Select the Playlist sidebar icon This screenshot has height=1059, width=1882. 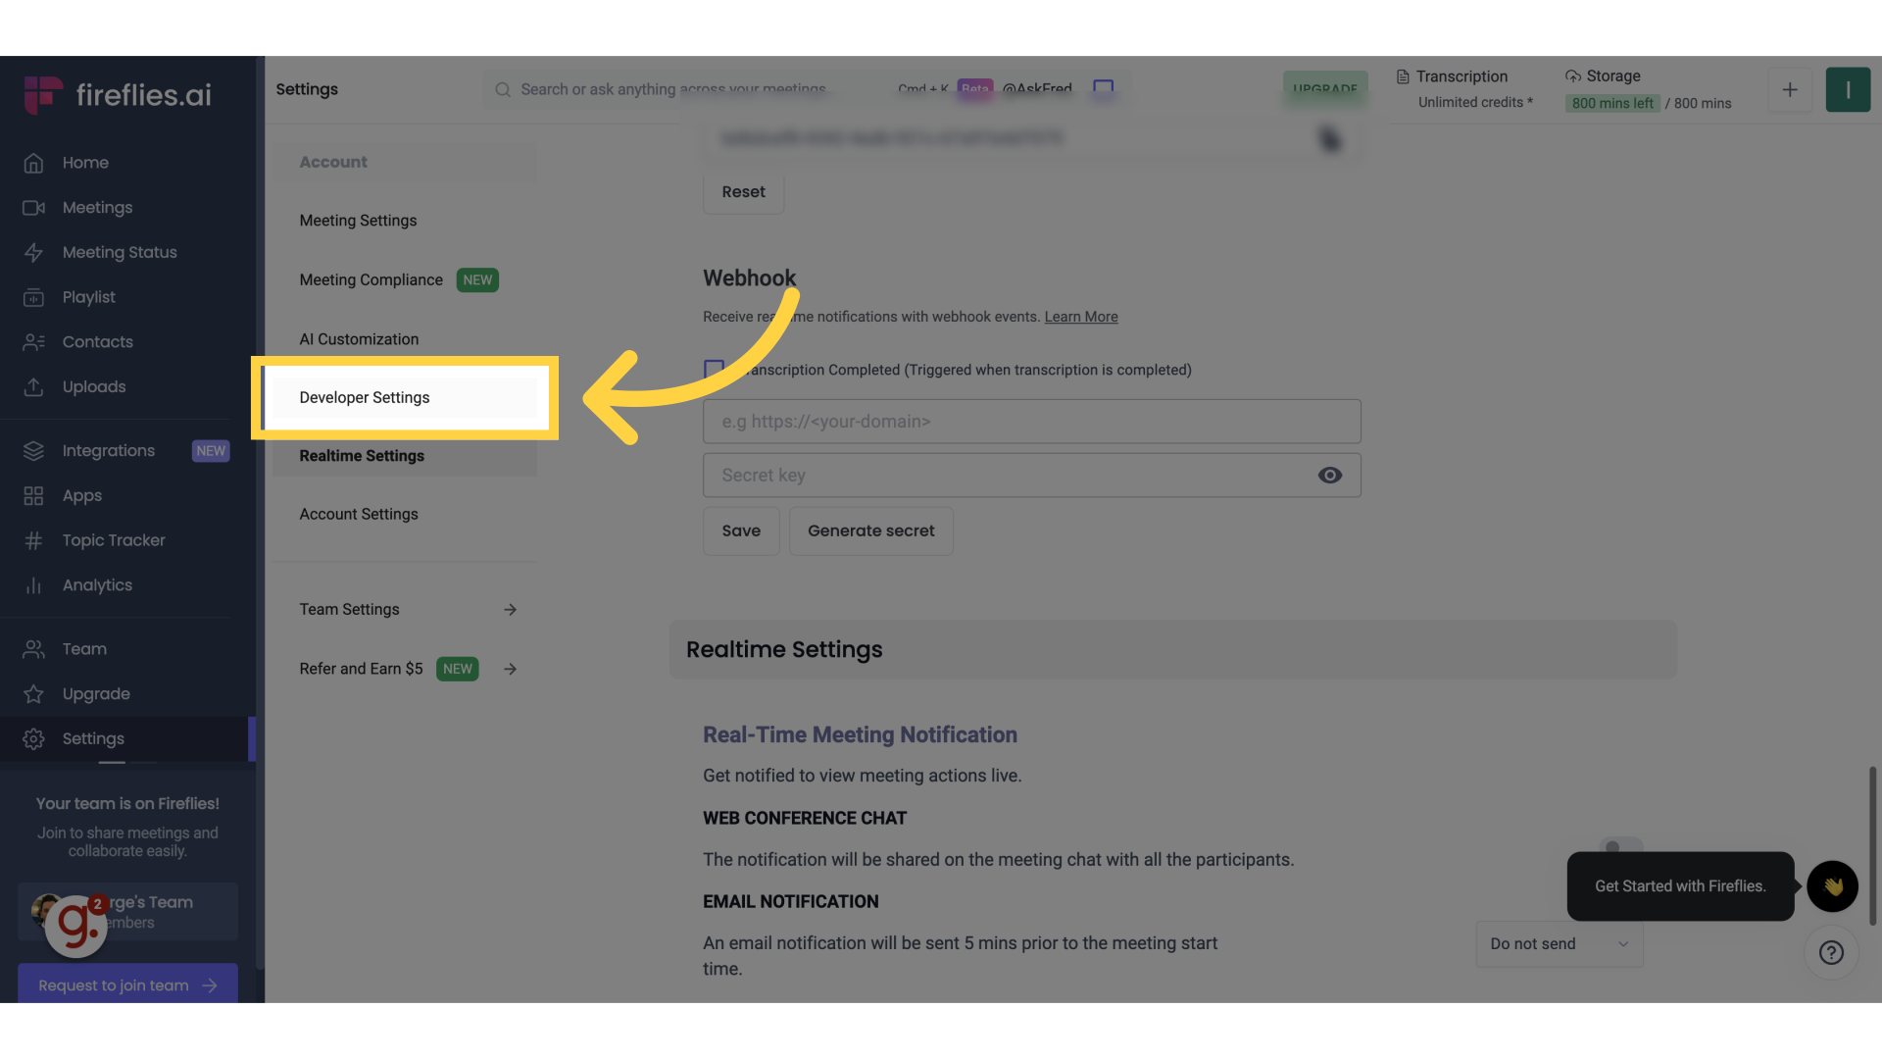33,297
